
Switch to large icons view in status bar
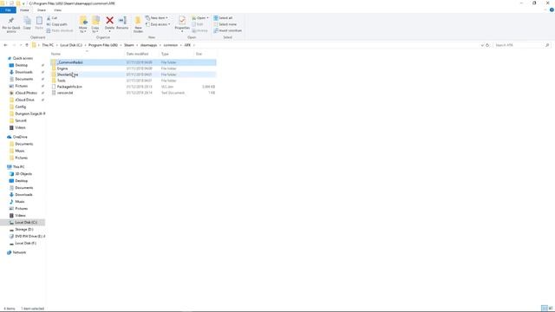tap(551, 309)
